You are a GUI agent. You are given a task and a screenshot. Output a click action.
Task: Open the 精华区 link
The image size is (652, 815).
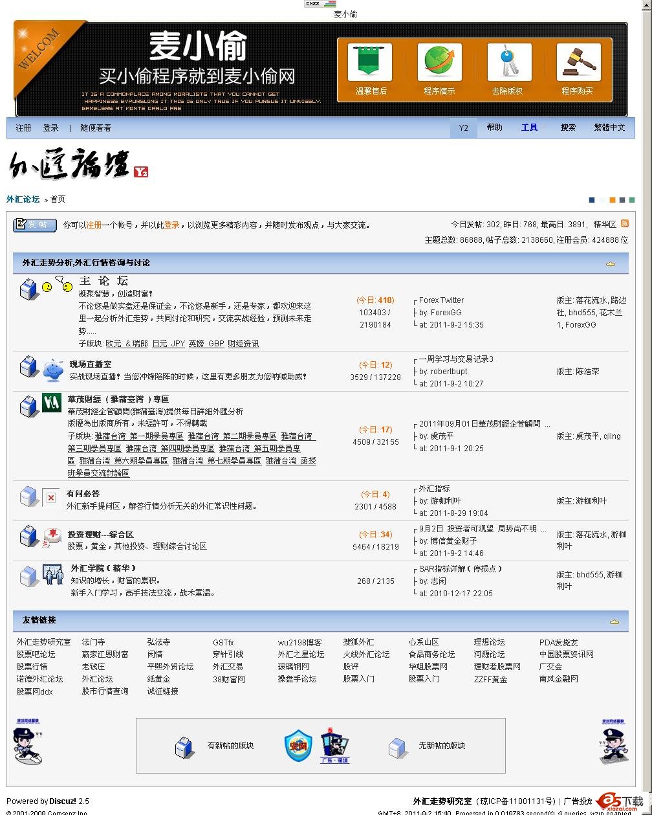[x=605, y=225]
